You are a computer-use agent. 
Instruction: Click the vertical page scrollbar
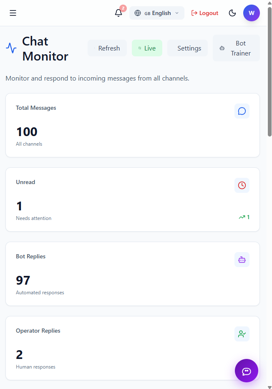coord(269,71)
